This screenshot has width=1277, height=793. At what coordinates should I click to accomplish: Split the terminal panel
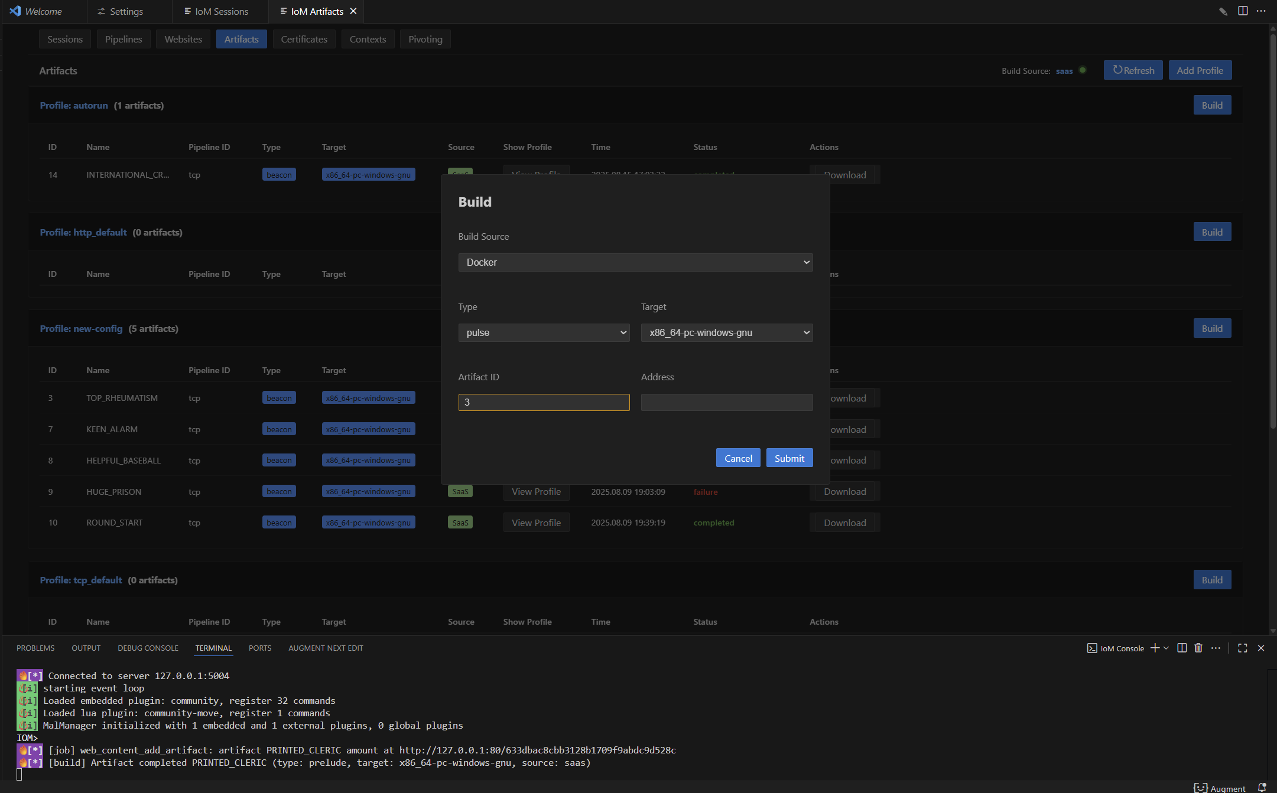coord(1182,648)
